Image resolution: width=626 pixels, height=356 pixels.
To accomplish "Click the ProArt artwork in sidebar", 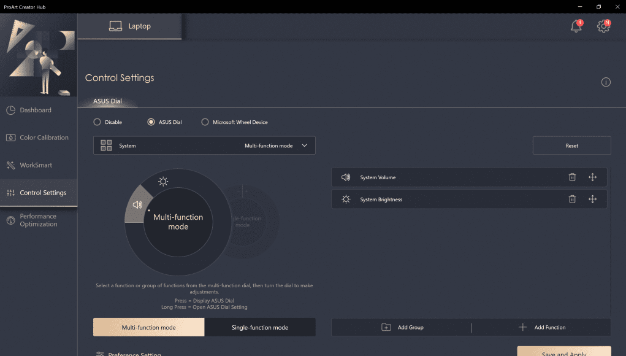I will click(39, 56).
